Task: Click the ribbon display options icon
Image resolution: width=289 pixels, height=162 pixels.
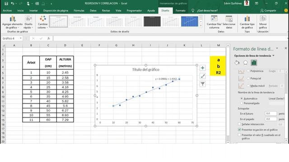Action: tap(256, 4)
